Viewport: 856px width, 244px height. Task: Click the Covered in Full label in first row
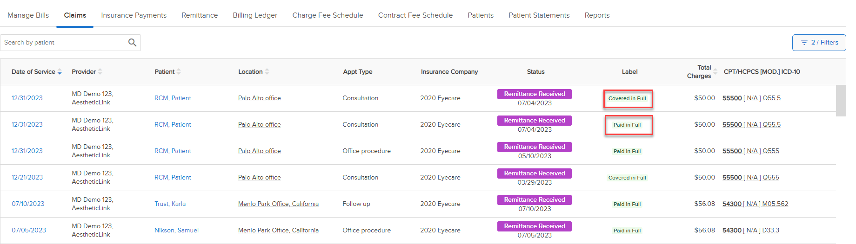(x=627, y=98)
